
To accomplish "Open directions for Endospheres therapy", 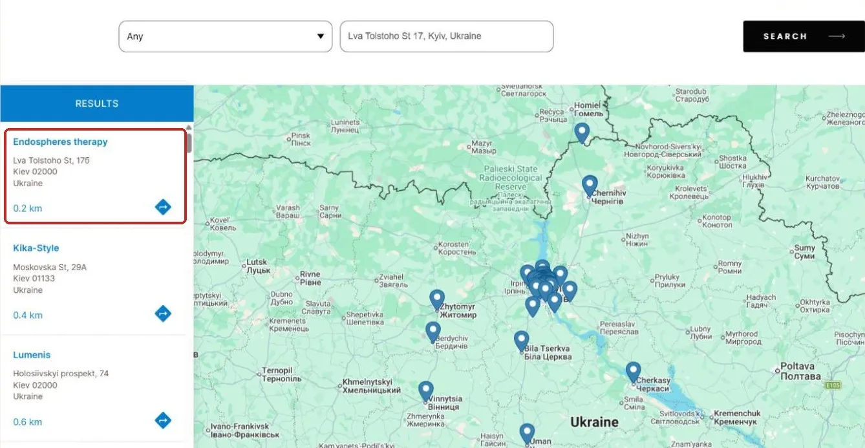I will tap(163, 208).
